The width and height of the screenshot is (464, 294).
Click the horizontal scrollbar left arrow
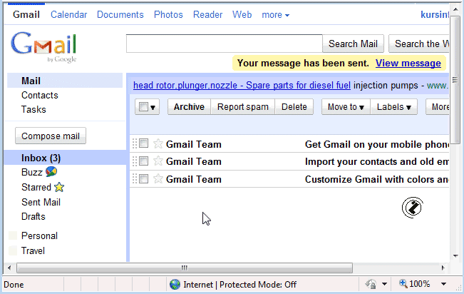[9, 268]
